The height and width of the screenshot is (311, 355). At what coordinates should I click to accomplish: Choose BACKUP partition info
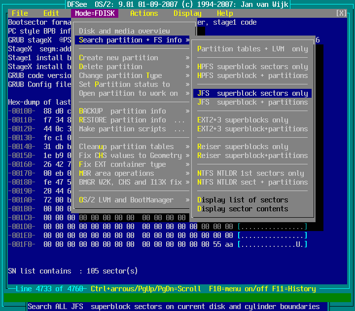122,111
